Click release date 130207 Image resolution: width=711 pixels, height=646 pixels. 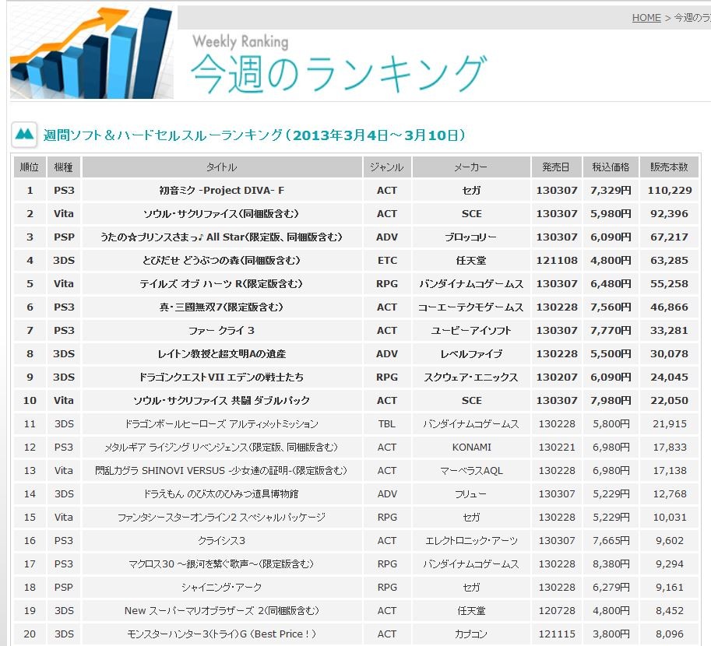(557, 377)
